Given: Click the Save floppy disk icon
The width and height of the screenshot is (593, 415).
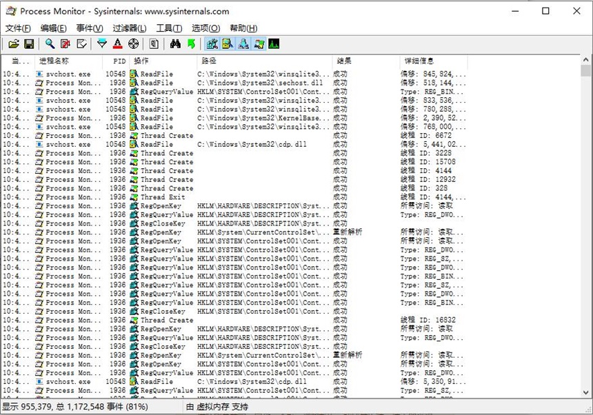Looking at the screenshot, I should click(29, 44).
